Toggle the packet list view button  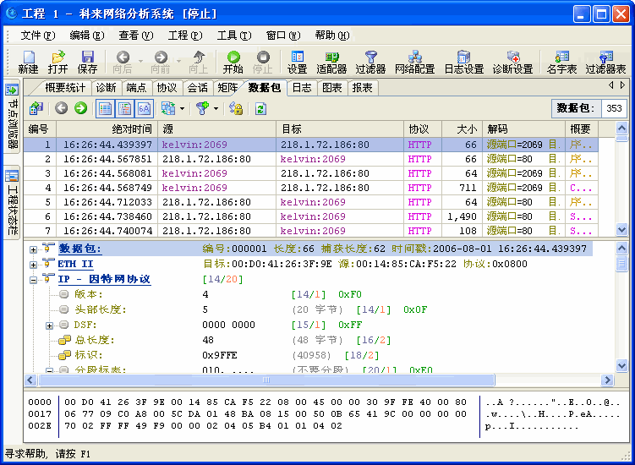[x=105, y=108]
